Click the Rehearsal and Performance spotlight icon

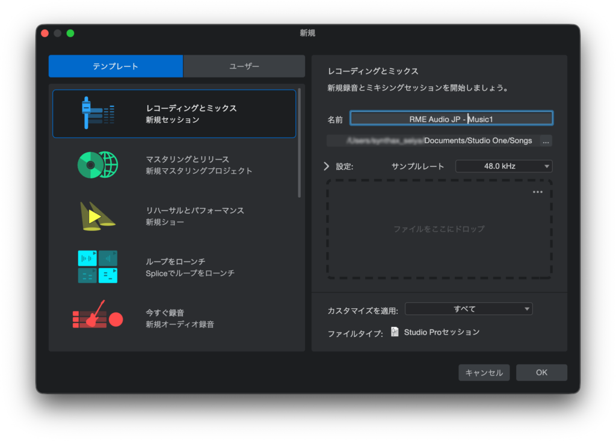click(97, 215)
